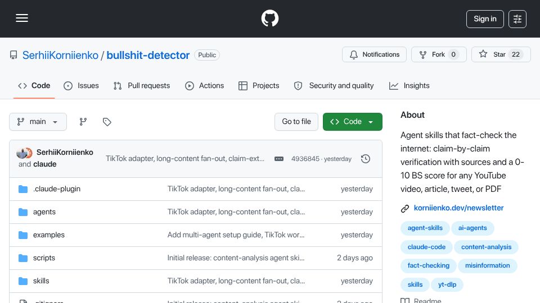Open the Projects tab
This screenshot has width=540, height=303.
(259, 85)
